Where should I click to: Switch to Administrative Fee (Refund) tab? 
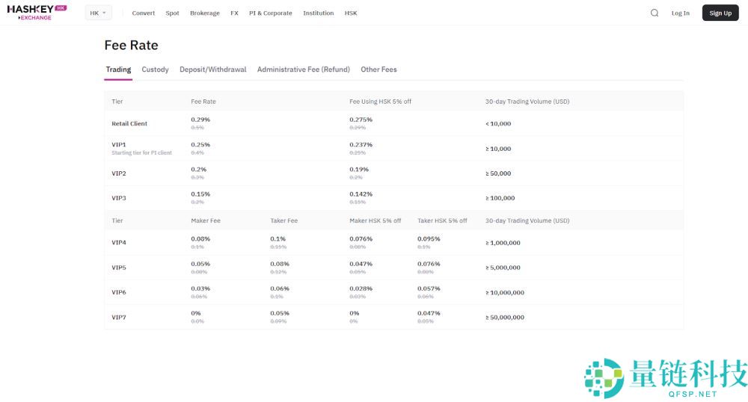[x=303, y=69]
